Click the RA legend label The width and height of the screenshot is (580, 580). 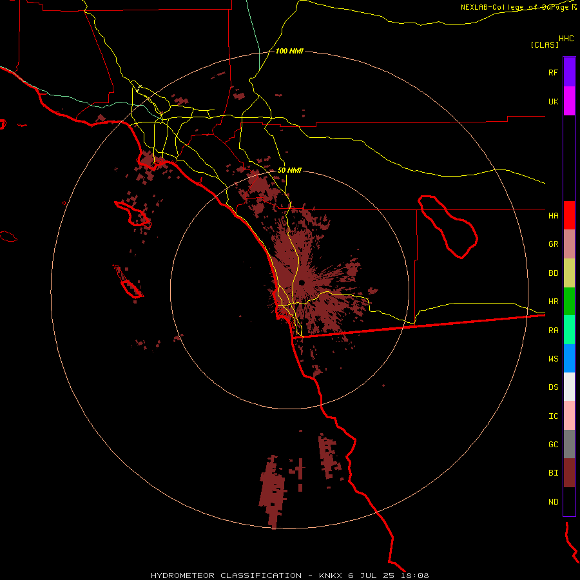click(553, 331)
